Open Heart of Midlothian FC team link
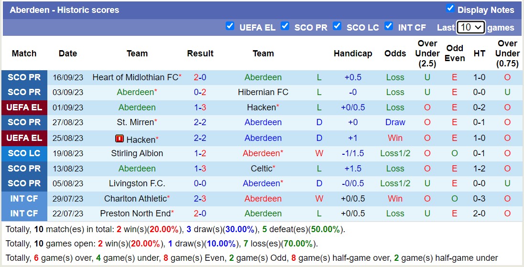The height and width of the screenshot is (267, 524). pos(135,77)
